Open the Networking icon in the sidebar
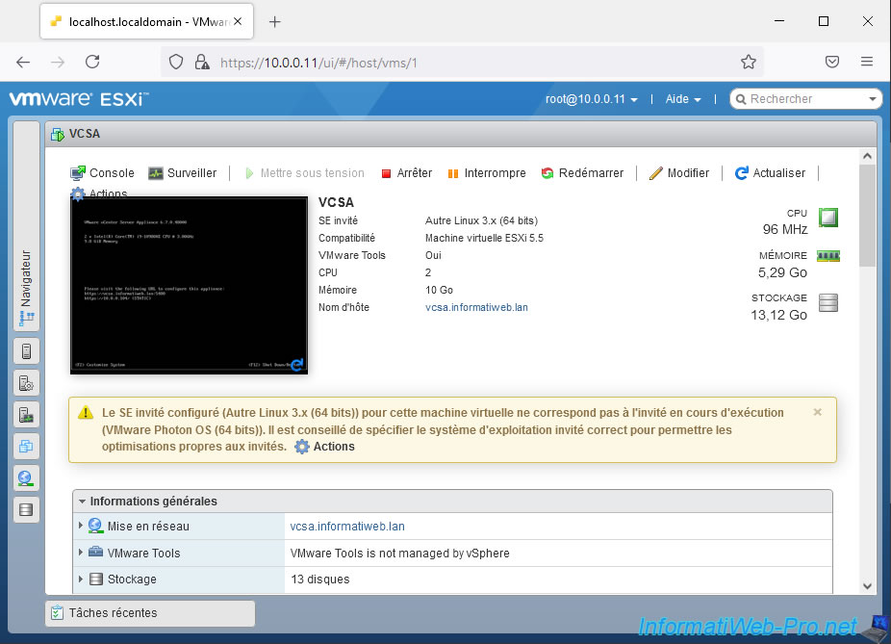 point(26,477)
